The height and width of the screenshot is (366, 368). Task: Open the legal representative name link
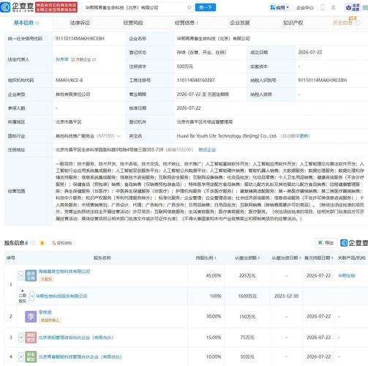coord(62,59)
